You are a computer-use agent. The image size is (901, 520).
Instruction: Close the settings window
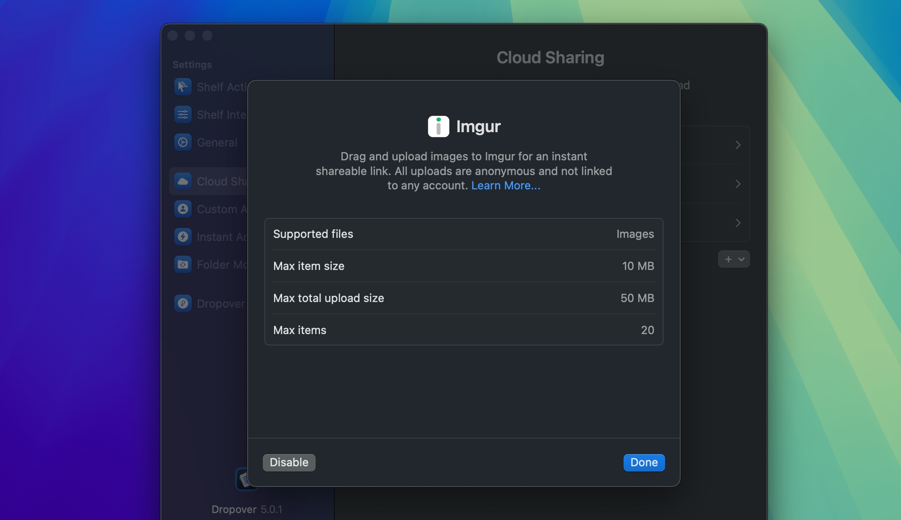(x=173, y=36)
